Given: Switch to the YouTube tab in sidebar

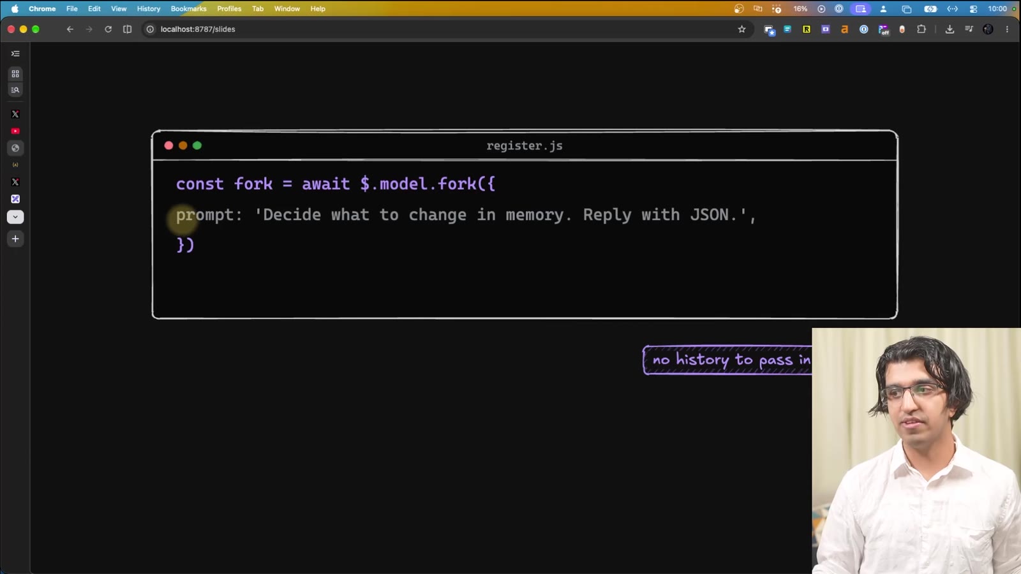Looking at the screenshot, I should (x=15, y=131).
